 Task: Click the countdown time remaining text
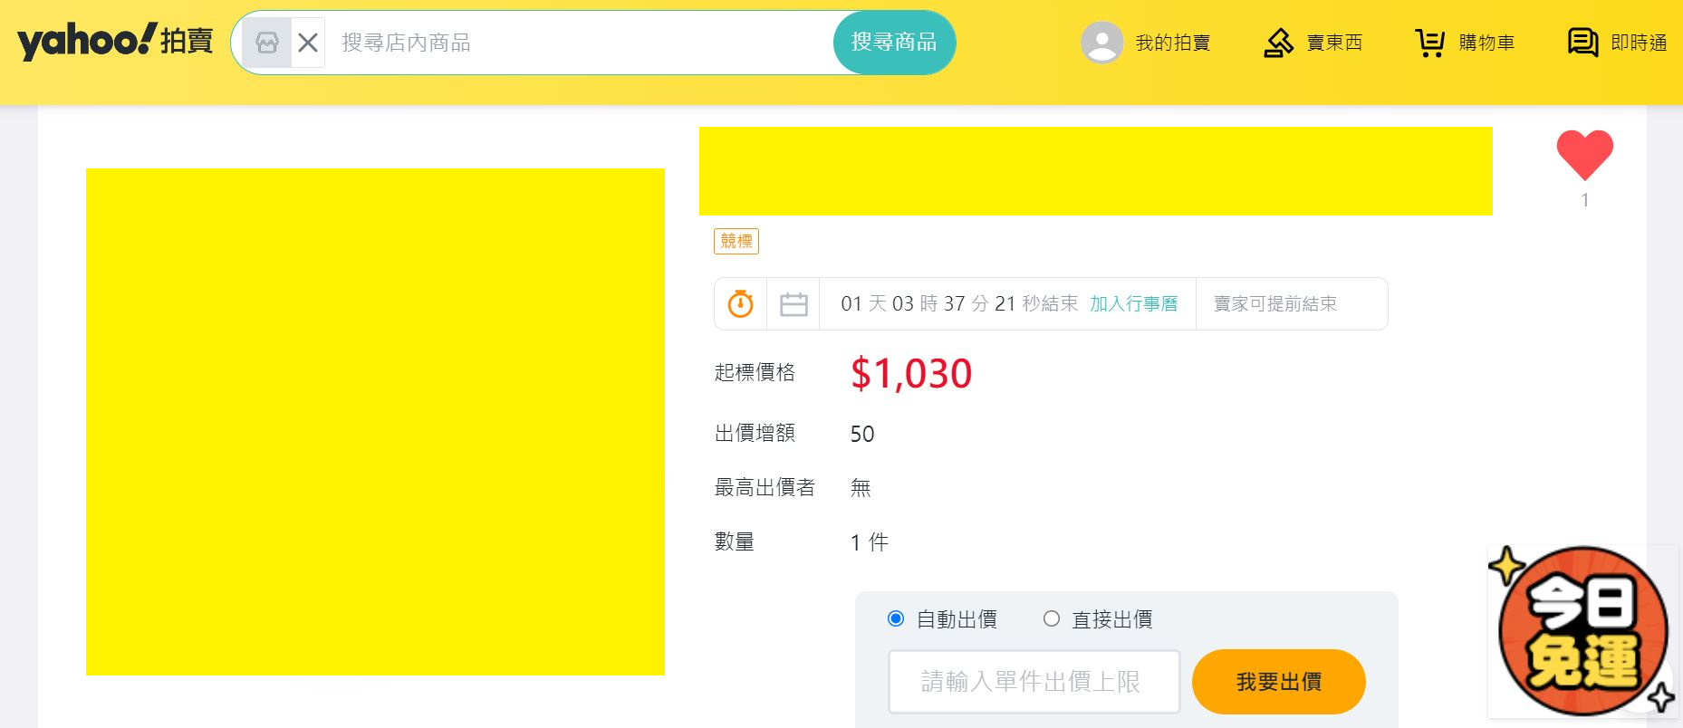(x=959, y=304)
